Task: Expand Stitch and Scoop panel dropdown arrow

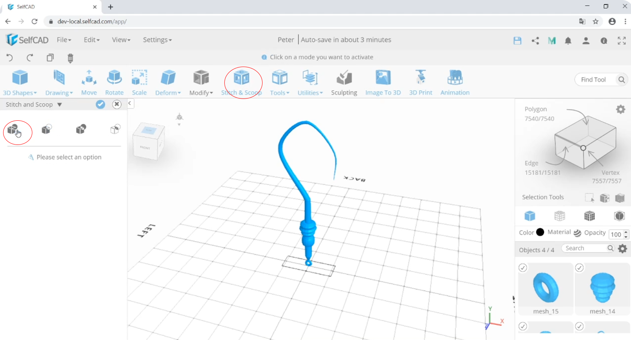Action: tap(60, 104)
